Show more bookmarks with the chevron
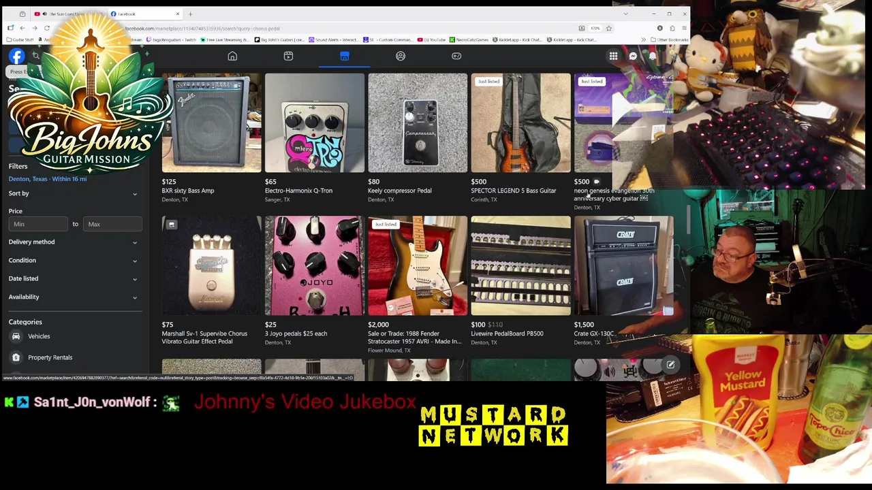This screenshot has height=490, width=872. [644, 39]
